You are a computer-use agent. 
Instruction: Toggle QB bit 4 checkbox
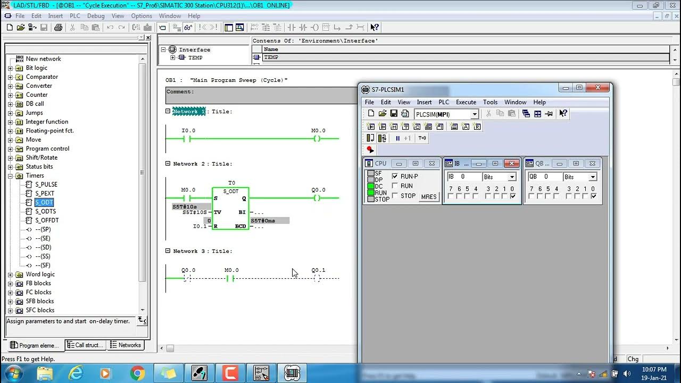coord(557,196)
